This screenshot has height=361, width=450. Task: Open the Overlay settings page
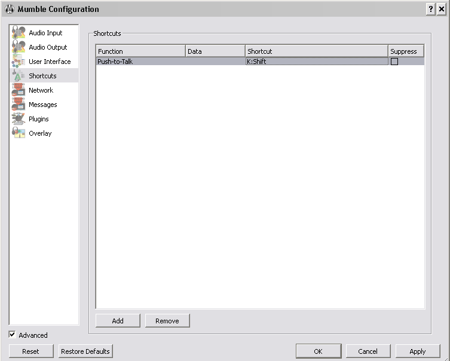coord(44,133)
